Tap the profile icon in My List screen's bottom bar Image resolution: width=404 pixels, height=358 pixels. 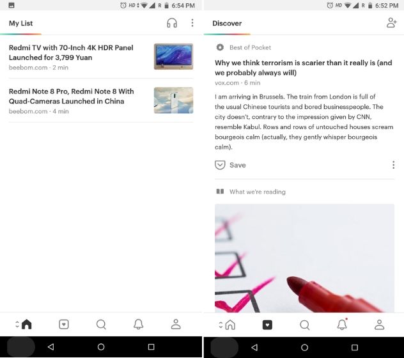tap(176, 324)
